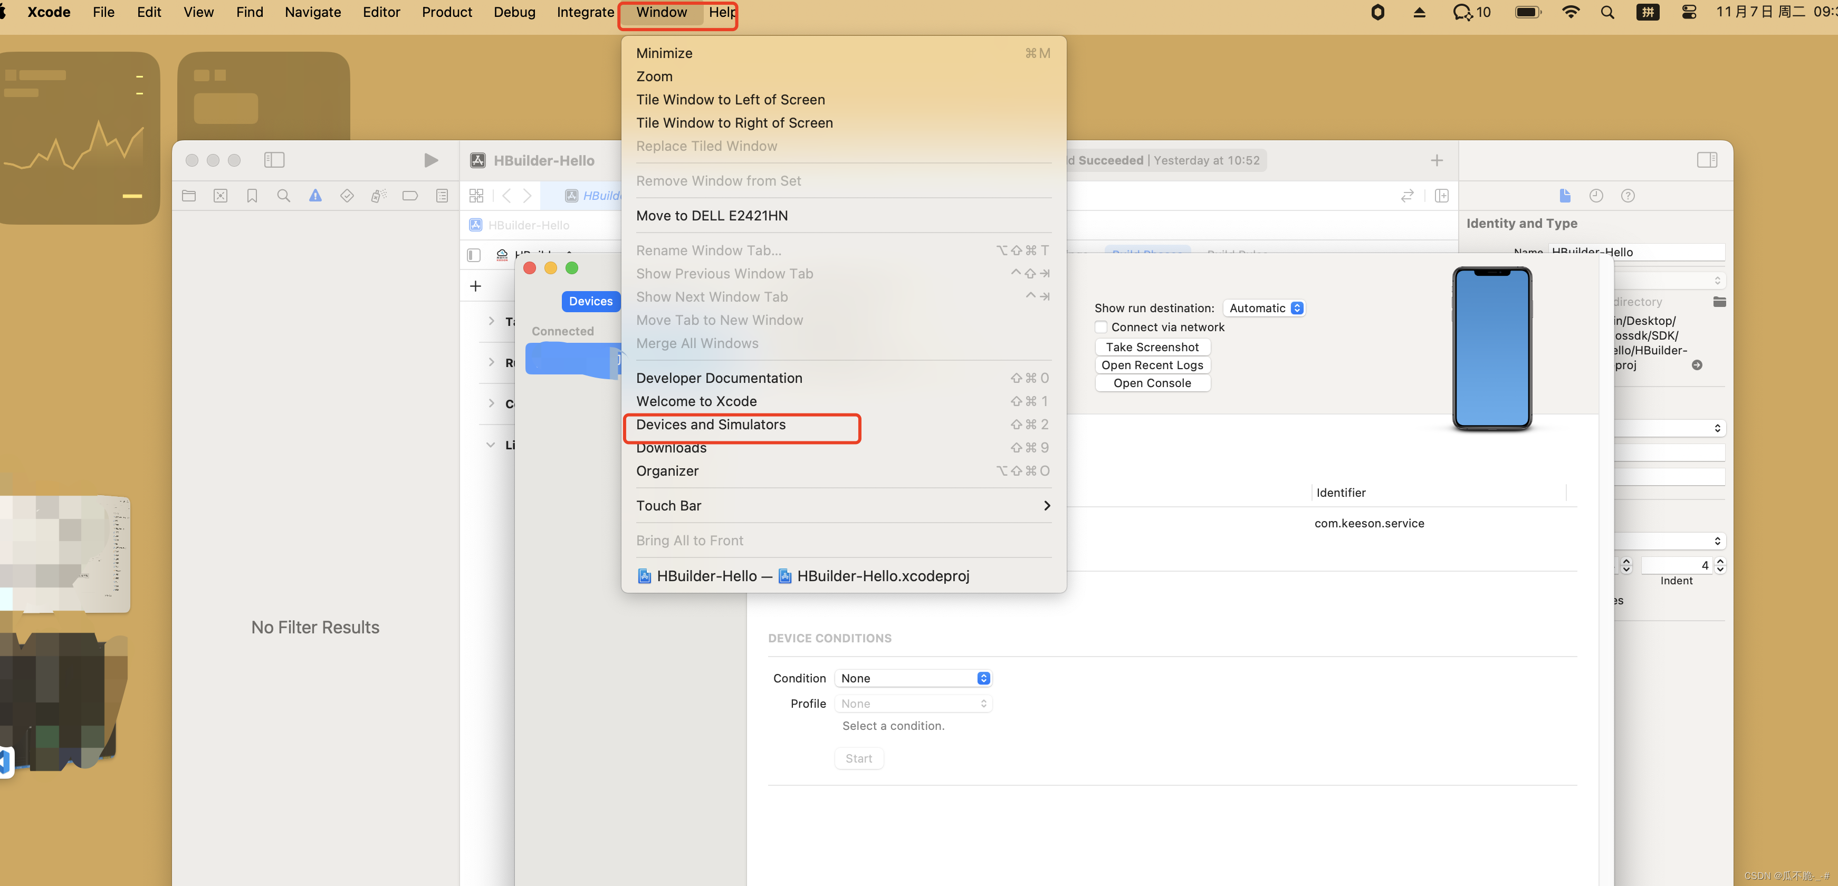Choose Organizer from Window menu
Image resolution: width=1838 pixels, height=886 pixels.
(667, 471)
